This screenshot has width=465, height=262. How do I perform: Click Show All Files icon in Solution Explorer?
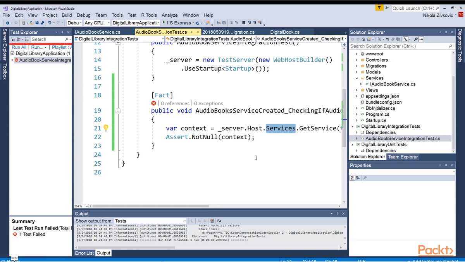(x=398, y=39)
